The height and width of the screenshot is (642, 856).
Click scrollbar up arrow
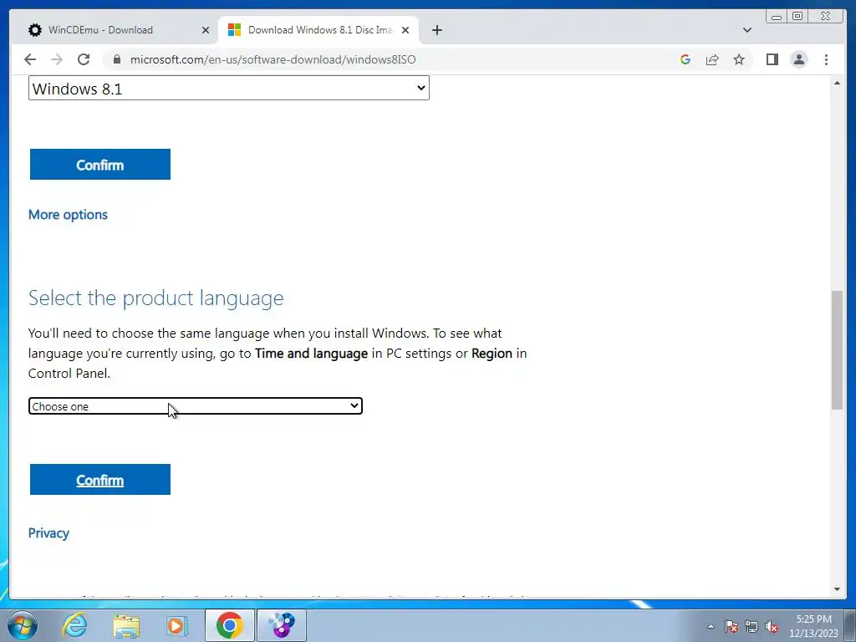tap(837, 83)
